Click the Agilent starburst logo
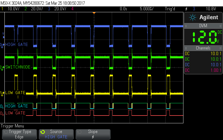223x140 pixels. tap(193, 18)
